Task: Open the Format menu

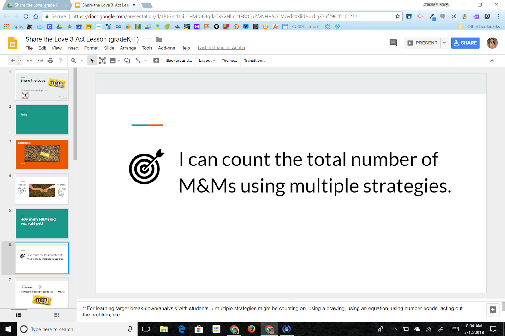Action: tap(91, 48)
